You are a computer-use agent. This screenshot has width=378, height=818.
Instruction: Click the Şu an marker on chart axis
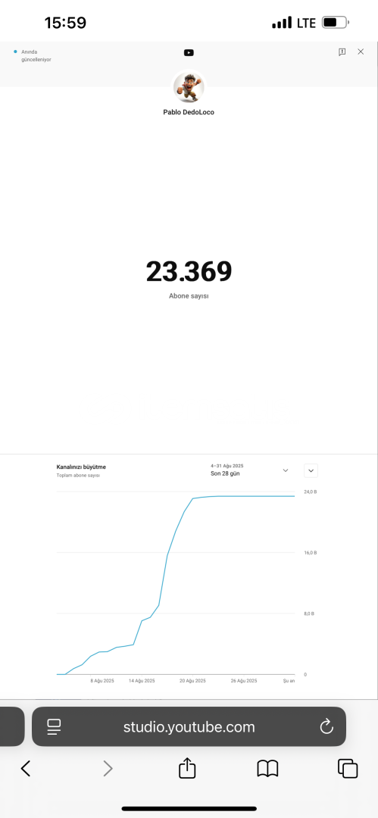[289, 681]
